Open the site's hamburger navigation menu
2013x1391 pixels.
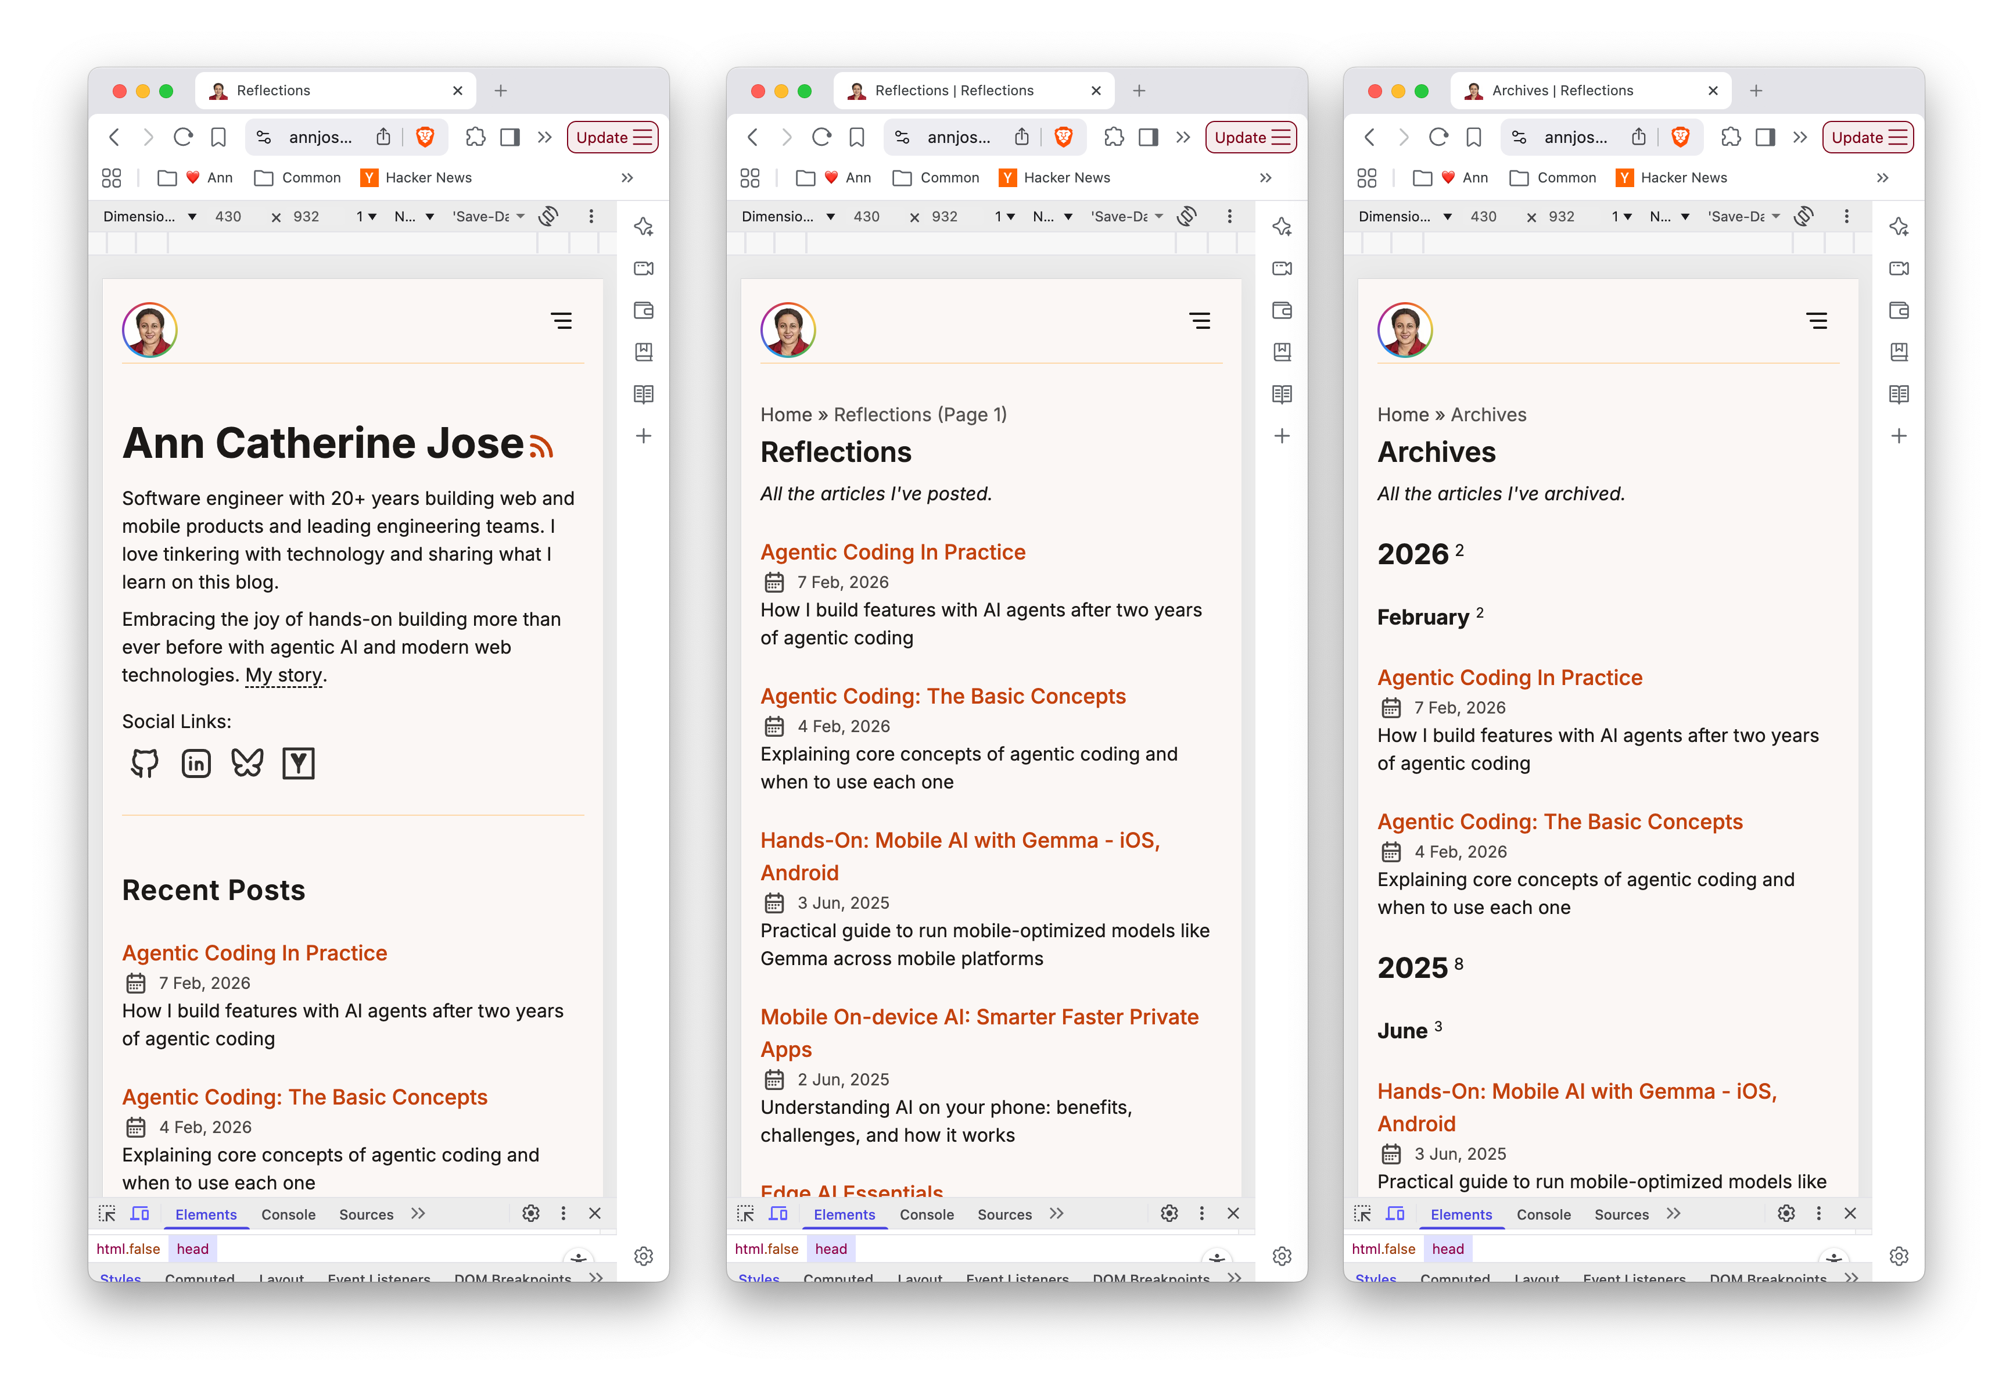click(562, 321)
